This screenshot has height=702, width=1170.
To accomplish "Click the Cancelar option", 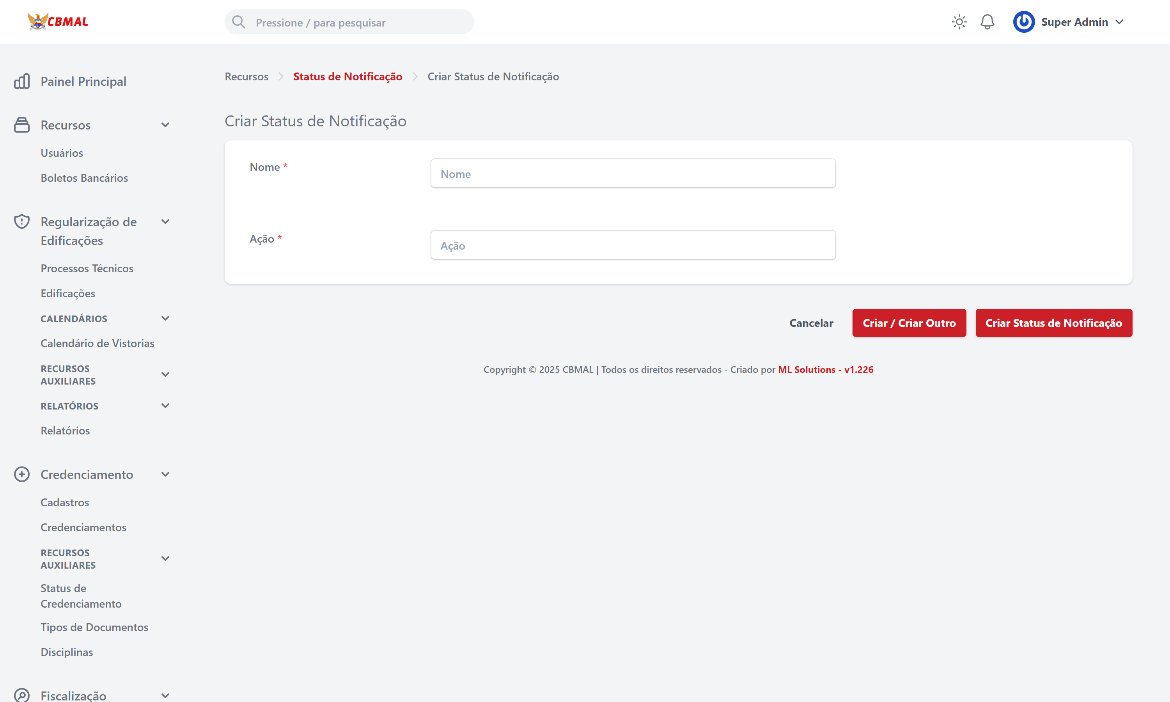I will click(x=811, y=323).
